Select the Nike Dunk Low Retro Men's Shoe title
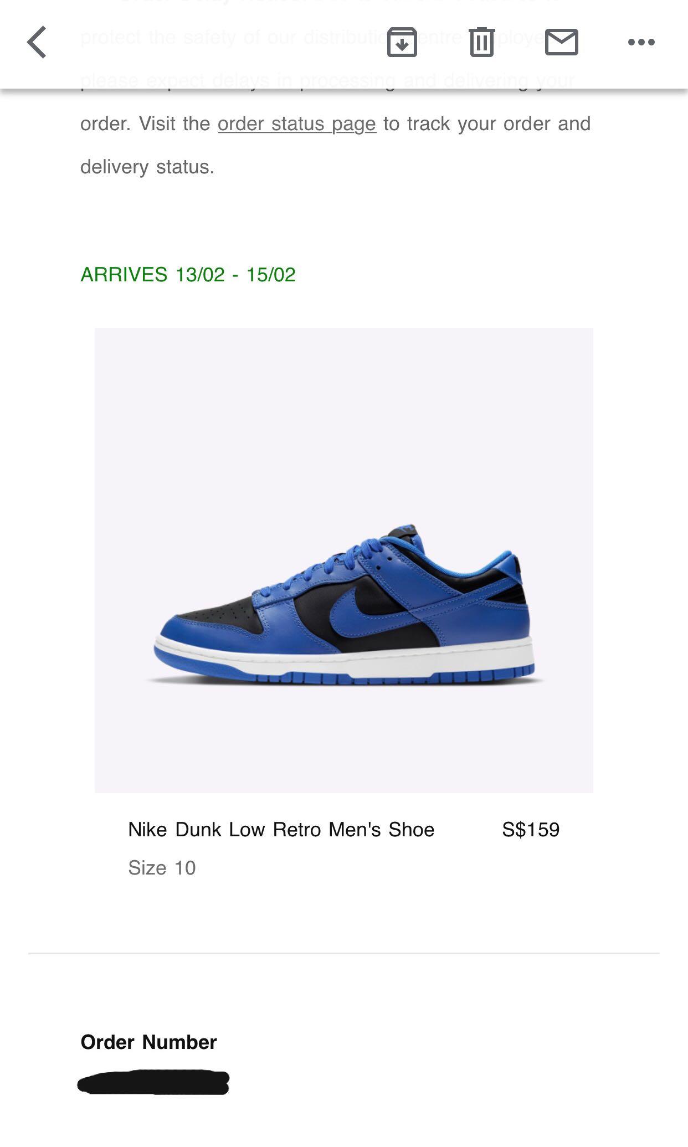This screenshot has width=688, height=1147. pyautogui.click(x=281, y=830)
